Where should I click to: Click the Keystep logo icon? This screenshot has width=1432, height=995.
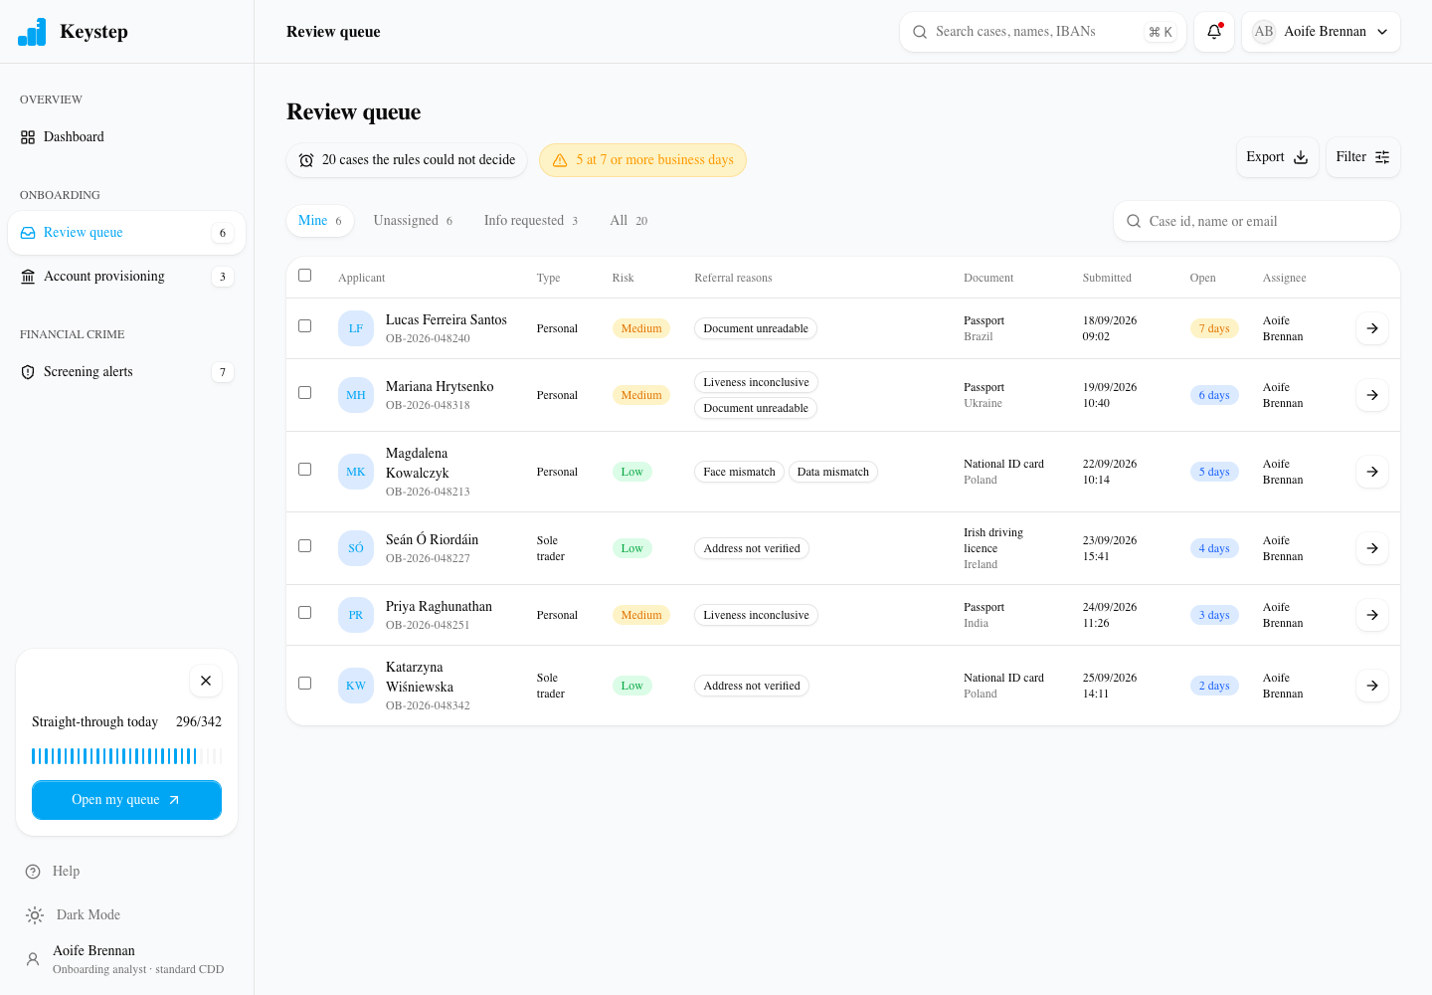(32, 32)
